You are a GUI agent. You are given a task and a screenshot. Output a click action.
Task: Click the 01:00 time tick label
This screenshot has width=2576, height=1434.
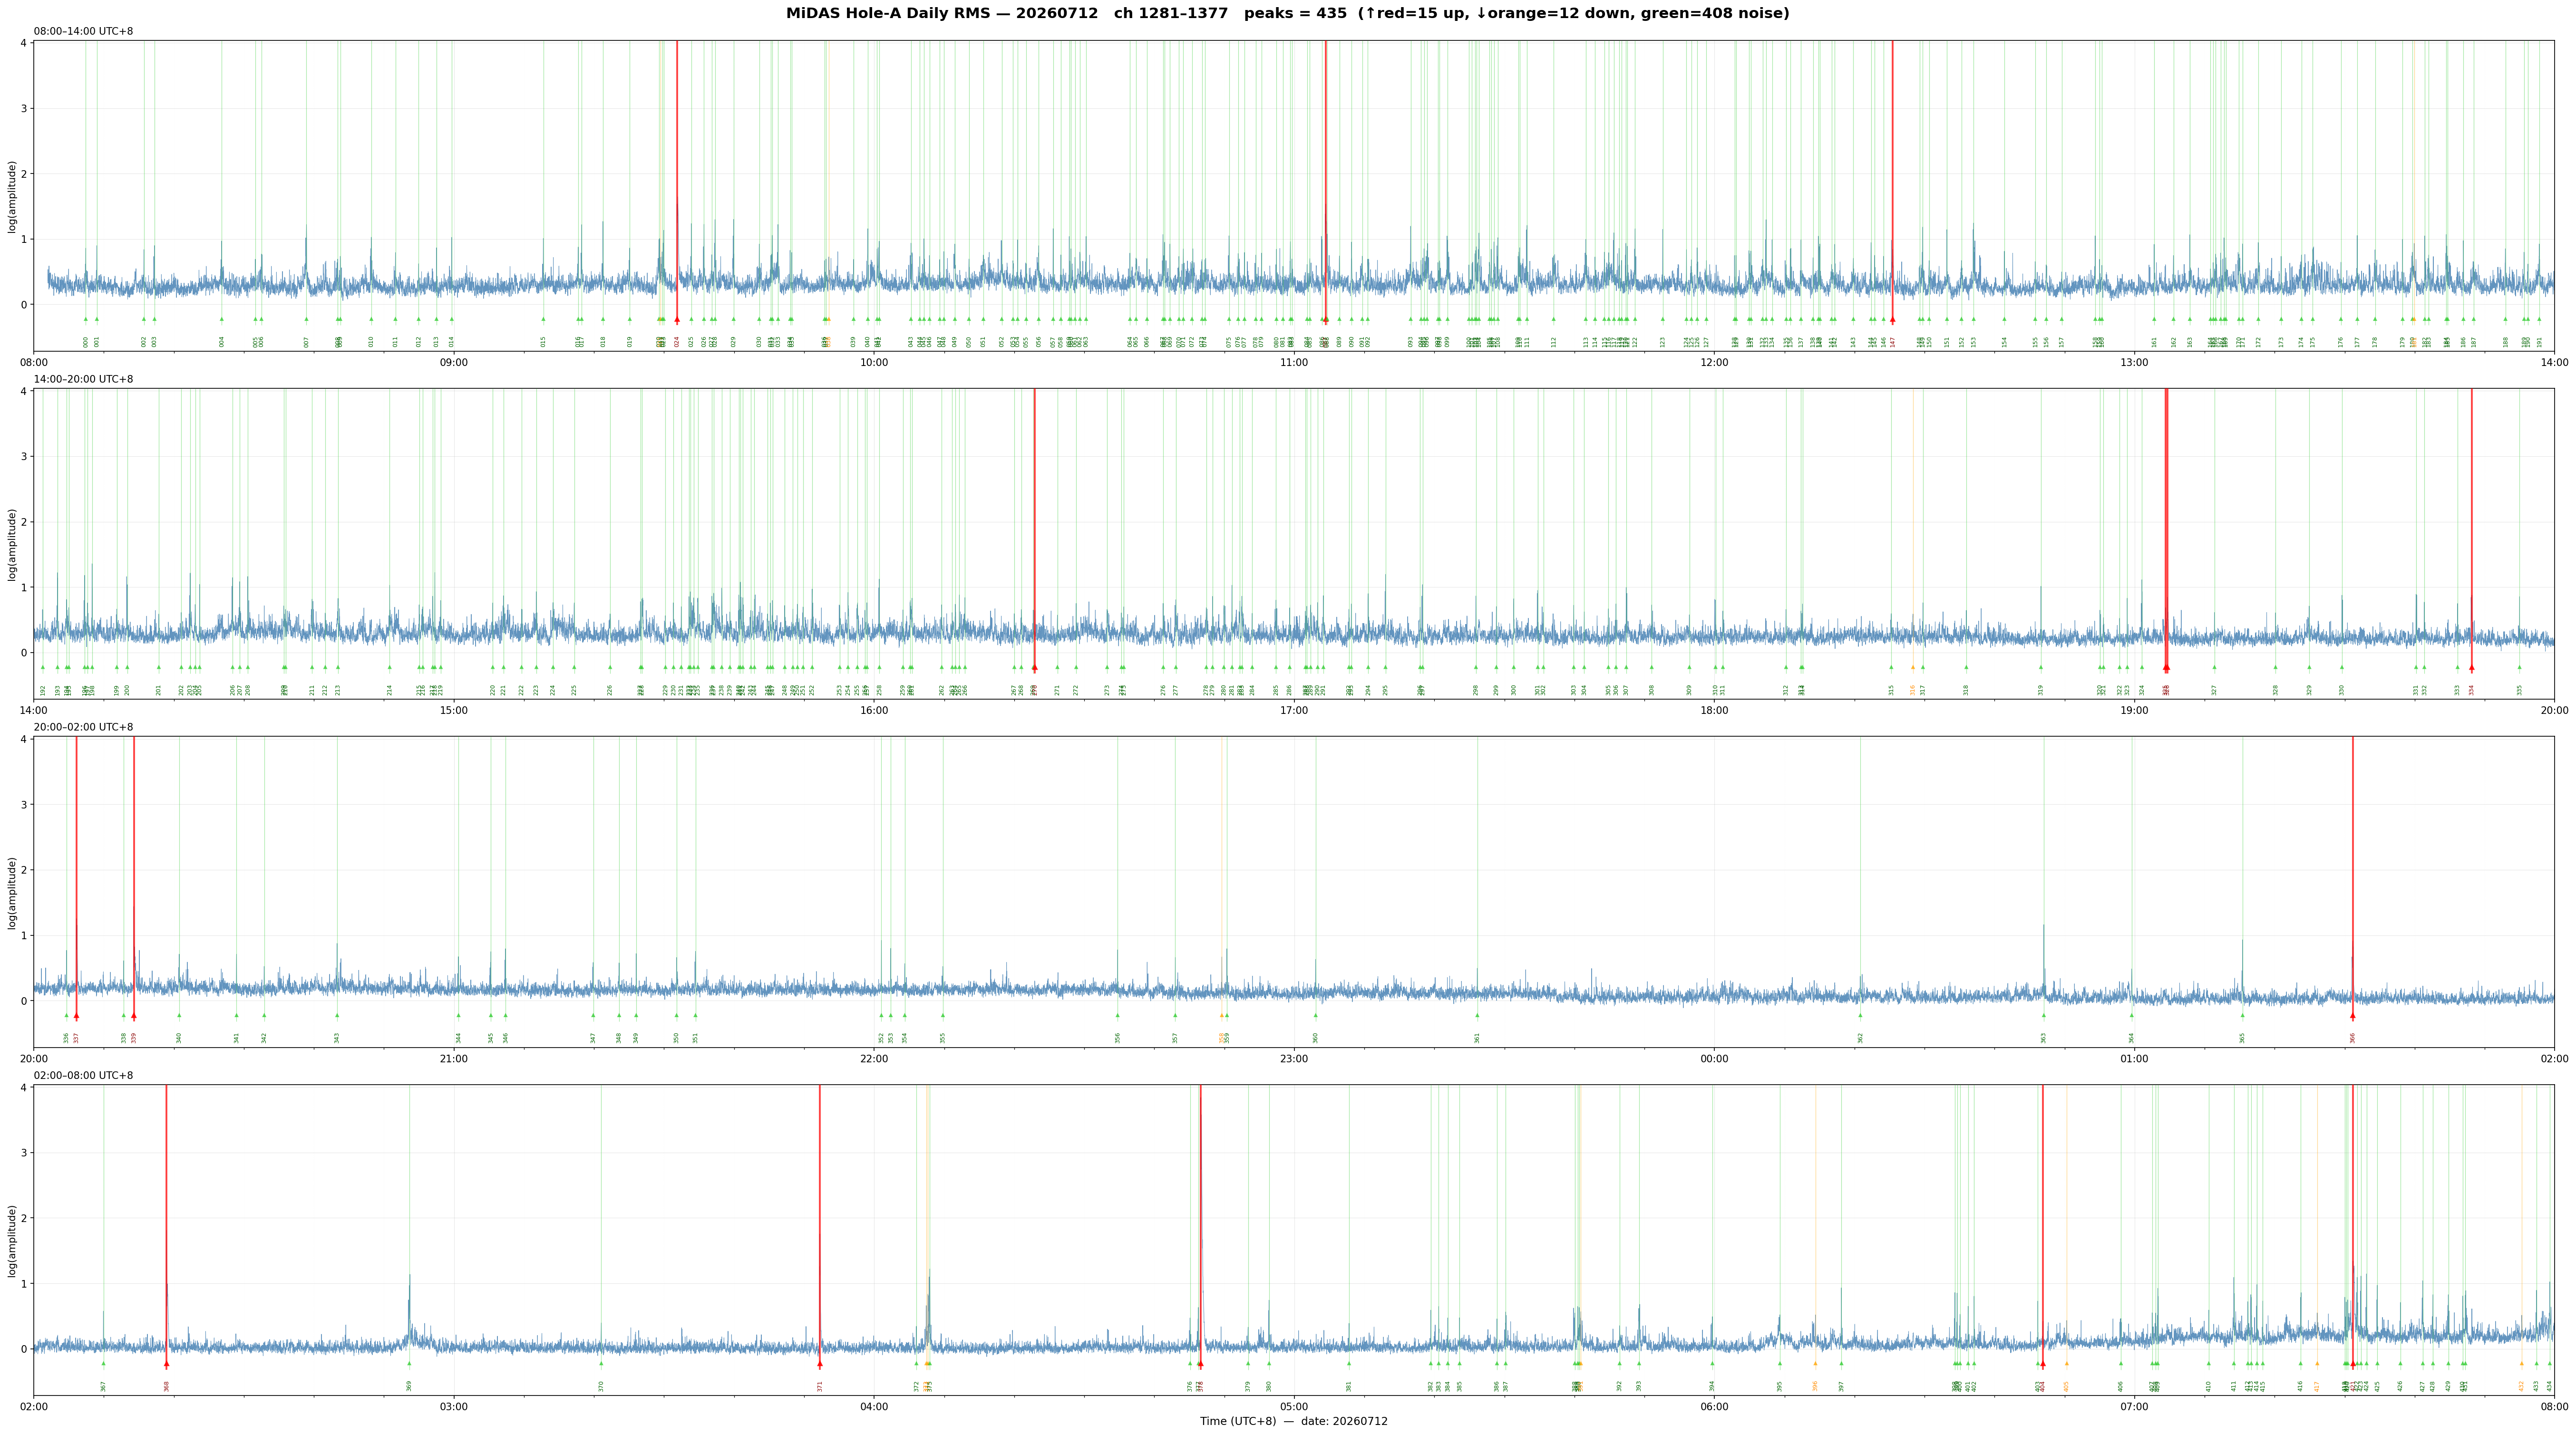click(x=2134, y=1059)
